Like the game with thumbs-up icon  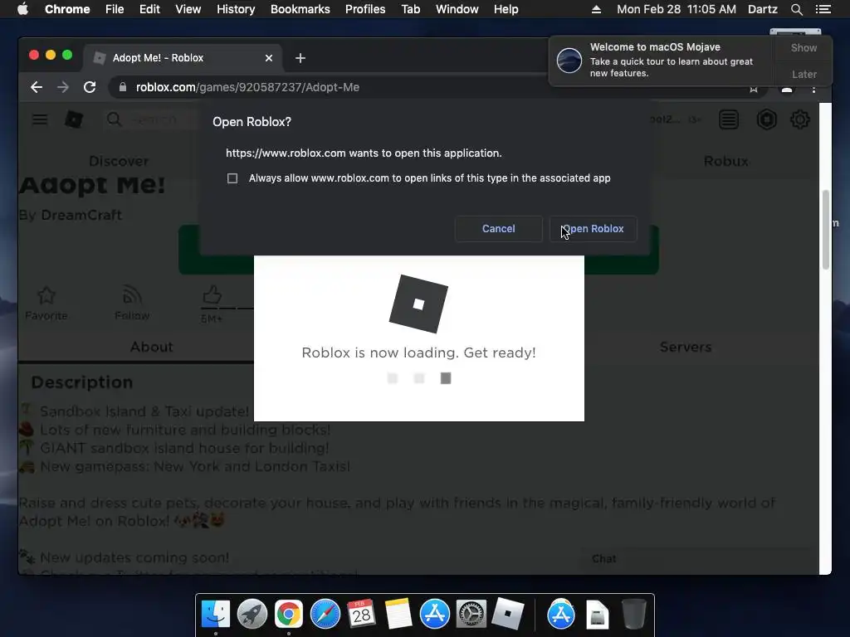tap(212, 295)
